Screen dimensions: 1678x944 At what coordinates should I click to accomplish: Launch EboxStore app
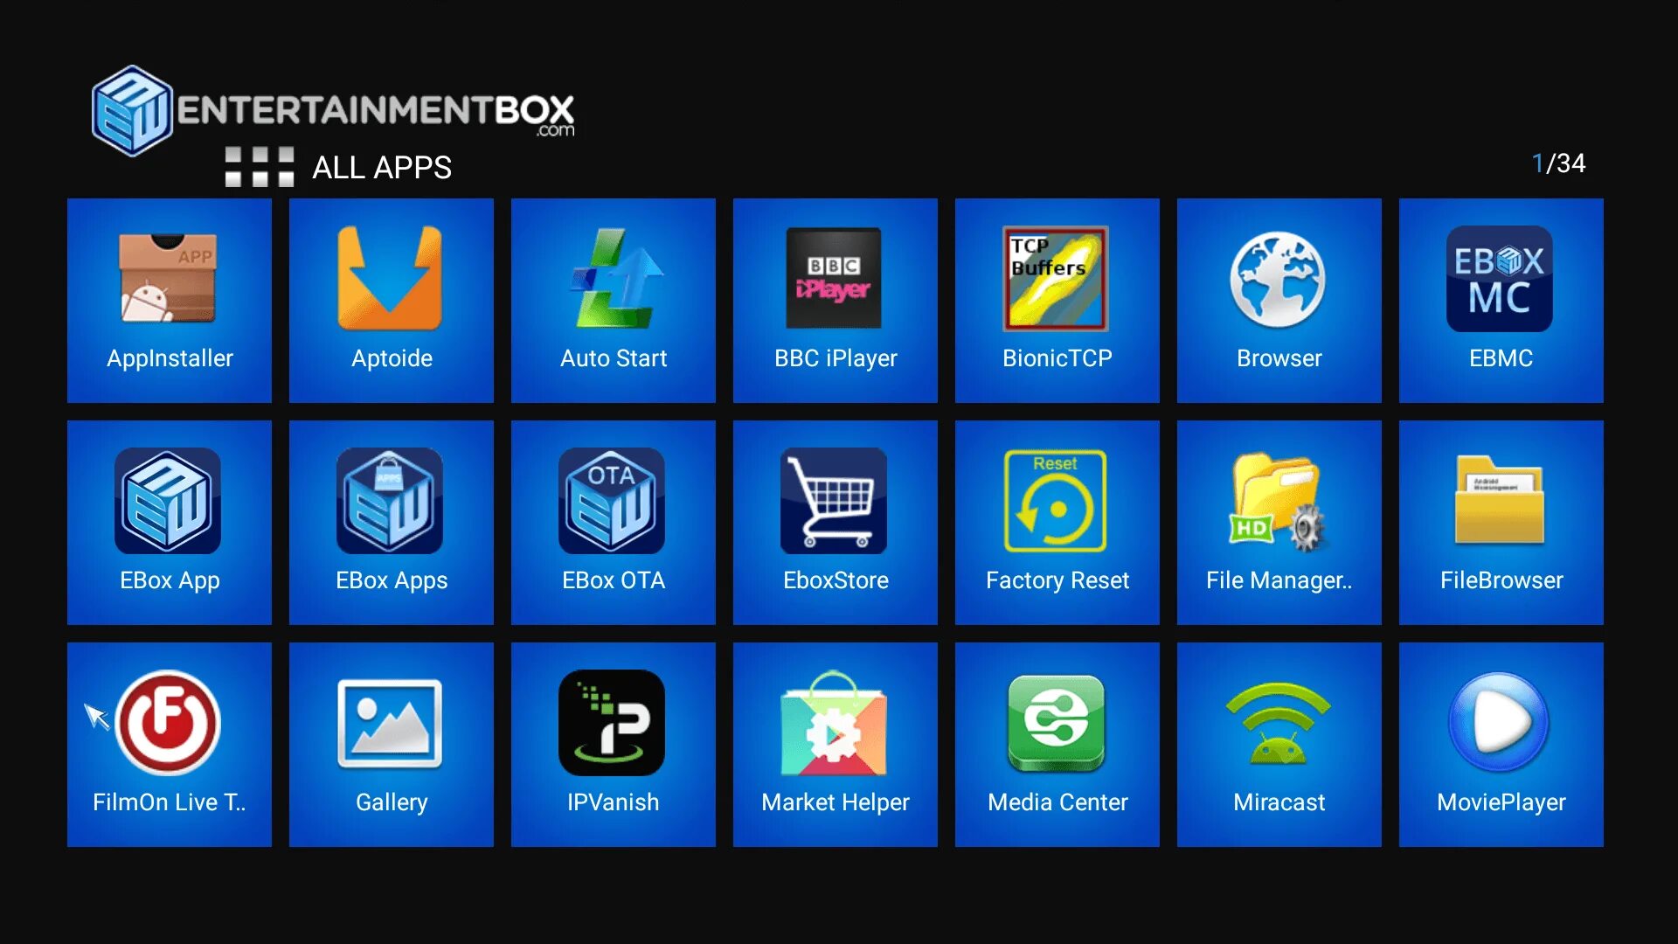tap(833, 522)
